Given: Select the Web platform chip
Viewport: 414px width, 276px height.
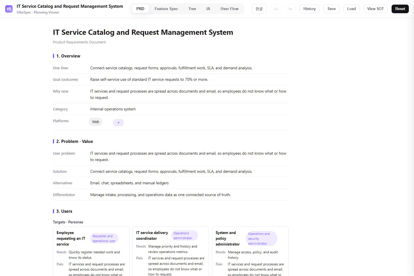Looking at the screenshot, I should pyautogui.click(x=95, y=122).
